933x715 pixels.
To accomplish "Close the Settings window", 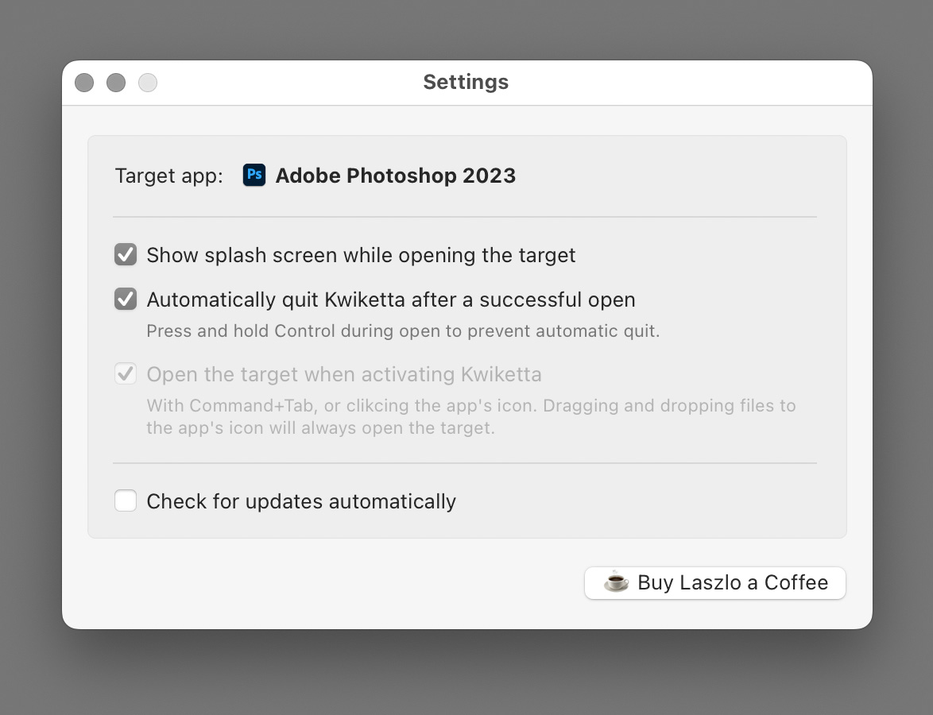I will click(x=84, y=83).
